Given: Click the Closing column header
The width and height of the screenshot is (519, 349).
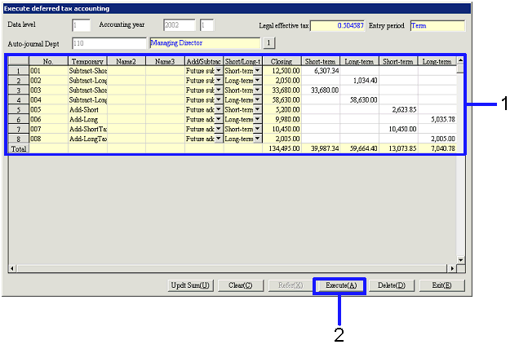Looking at the screenshot, I should click(282, 61).
